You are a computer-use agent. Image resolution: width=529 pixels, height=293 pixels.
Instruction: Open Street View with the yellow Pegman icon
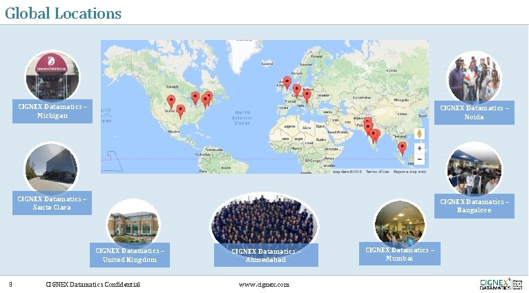tap(419, 134)
